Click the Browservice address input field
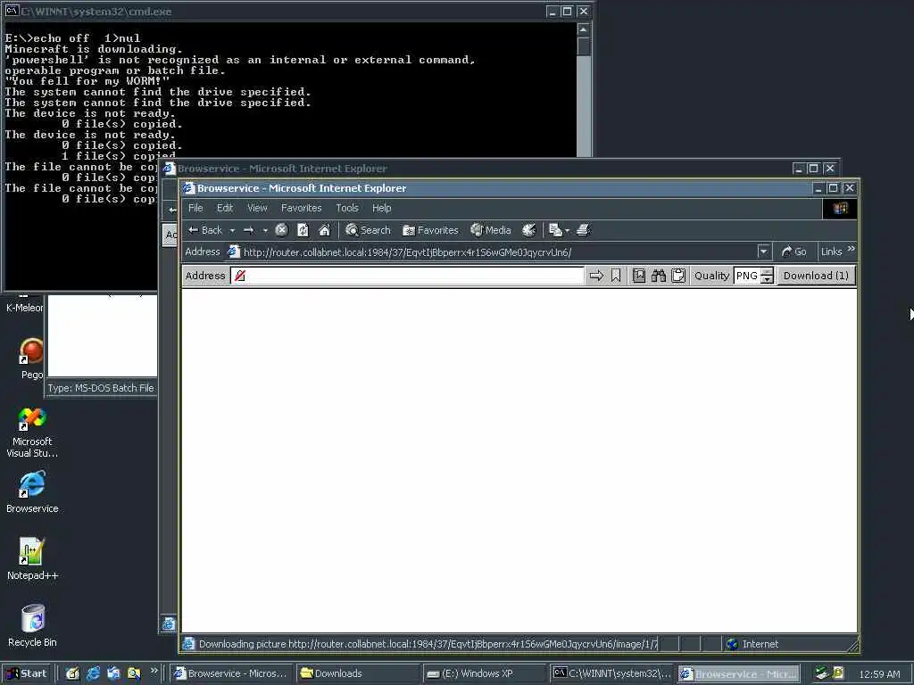 click(x=407, y=276)
